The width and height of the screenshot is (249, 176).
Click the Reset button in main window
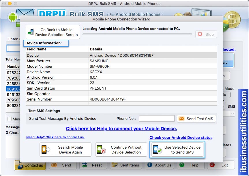tap(93, 165)
